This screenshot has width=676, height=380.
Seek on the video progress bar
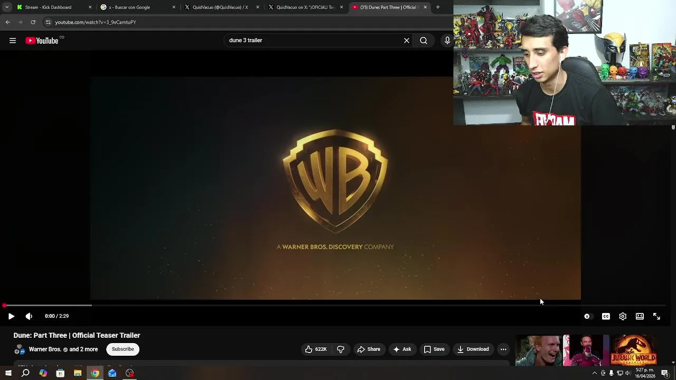pos(335,305)
